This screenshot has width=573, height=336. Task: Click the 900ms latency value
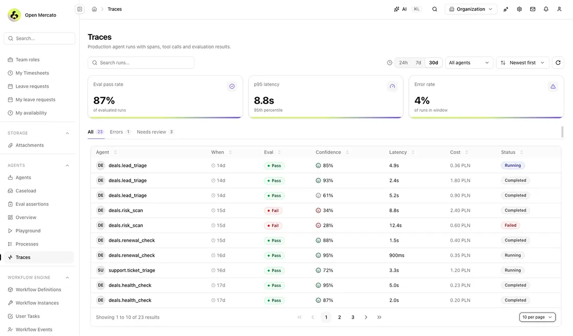tap(397, 255)
